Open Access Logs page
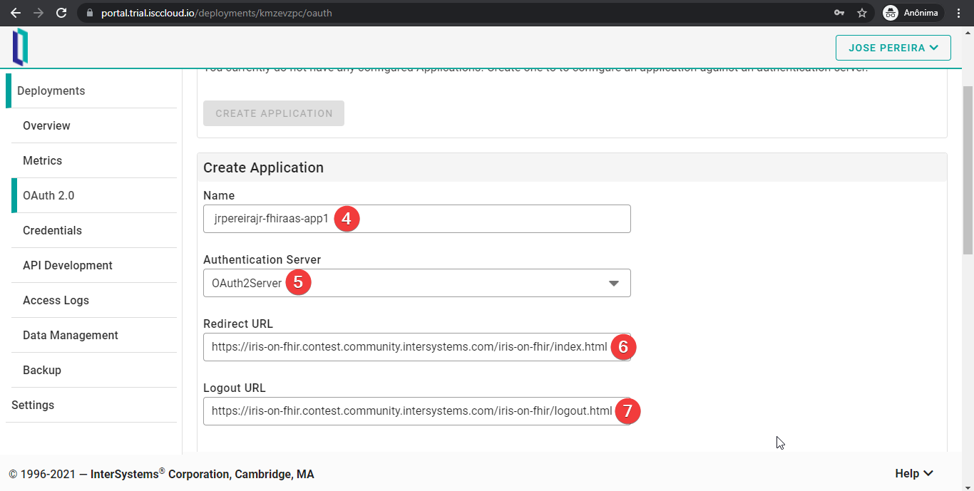This screenshot has width=974, height=491. 94,300
